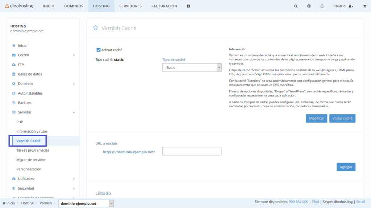The height and width of the screenshot is (208, 371).
Task: Open the notifications bell icon
Action: point(322,6)
